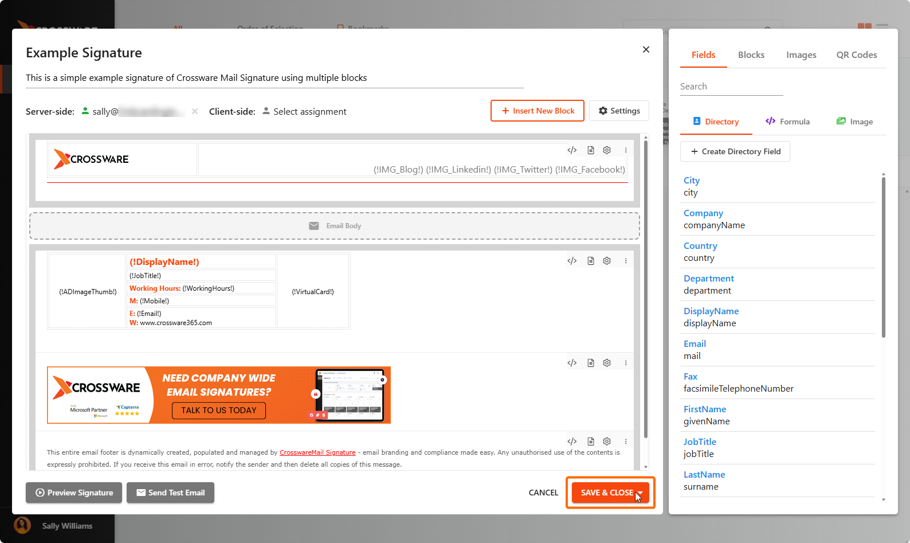Click the Insert New Block button
This screenshot has height=543, width=910.
[537, 111]
